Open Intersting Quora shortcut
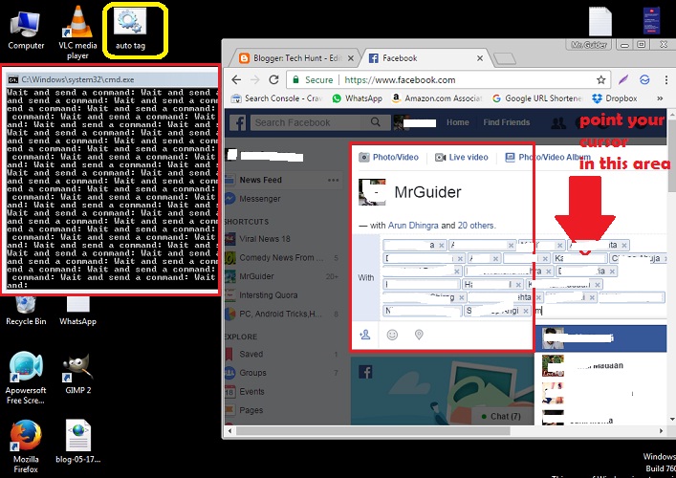676x478 pixels. tap(268, 295)
